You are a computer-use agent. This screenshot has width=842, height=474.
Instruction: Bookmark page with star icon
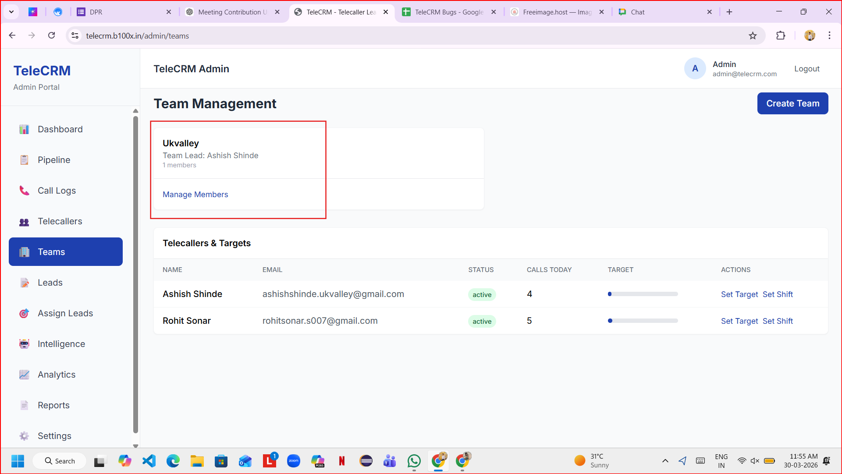tap(753, 36)
